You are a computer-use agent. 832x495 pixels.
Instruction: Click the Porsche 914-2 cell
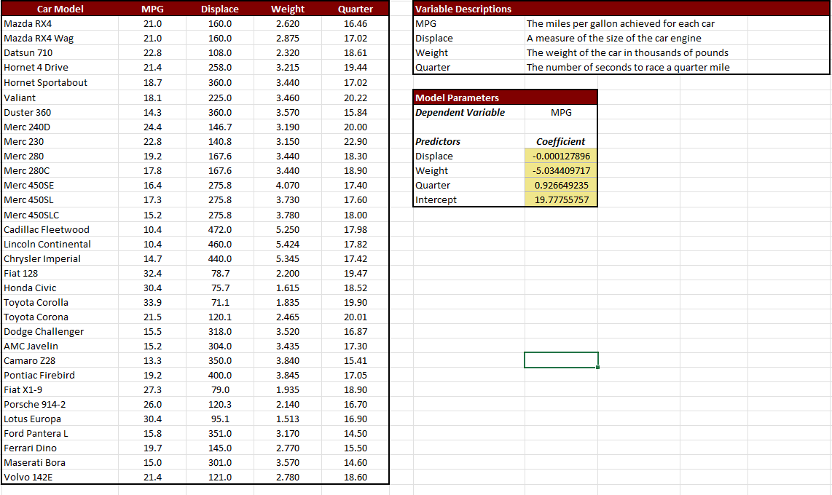click(x=60, y=405)
